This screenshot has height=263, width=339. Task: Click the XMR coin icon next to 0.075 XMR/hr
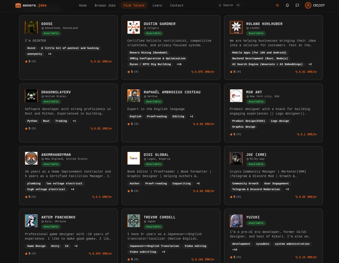[x=193, y=72]
